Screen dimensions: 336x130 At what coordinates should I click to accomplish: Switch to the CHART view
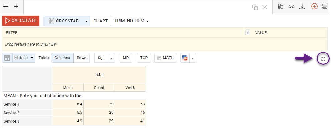point(100,21)
